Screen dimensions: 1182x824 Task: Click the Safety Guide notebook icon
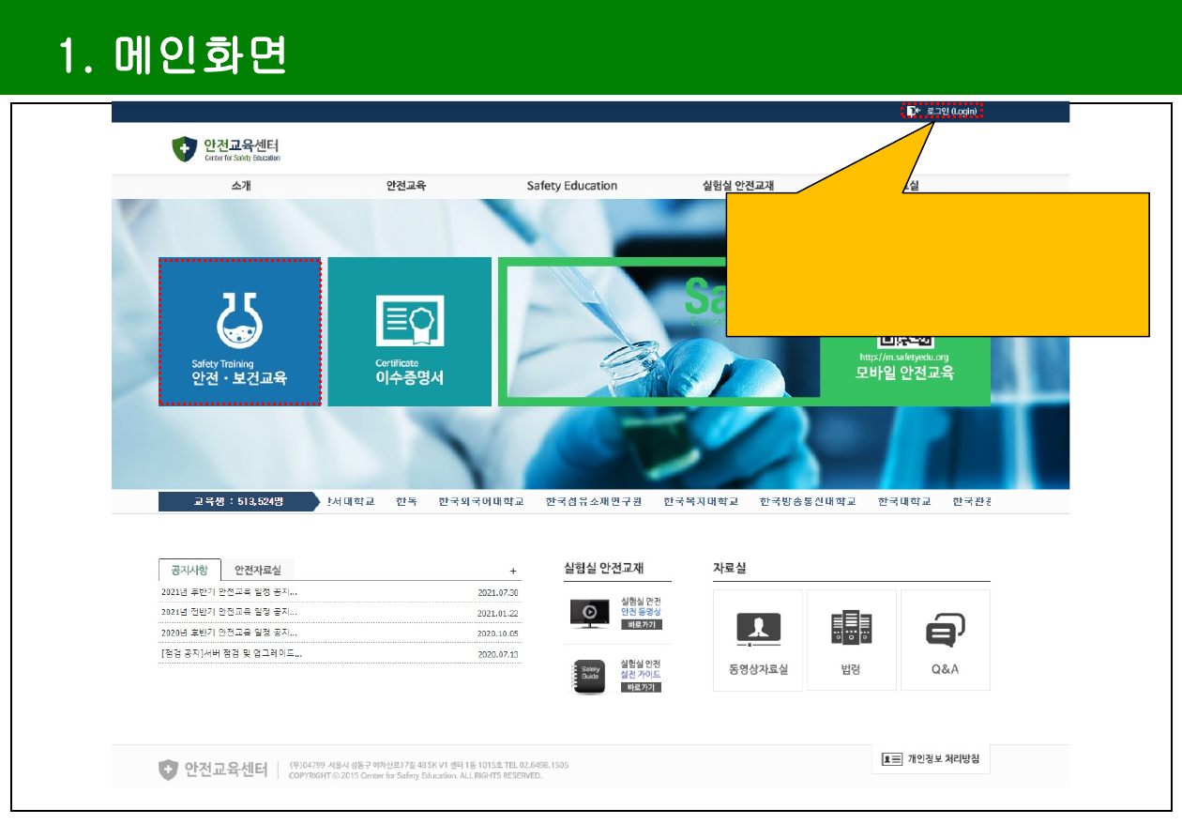(589, 677)
